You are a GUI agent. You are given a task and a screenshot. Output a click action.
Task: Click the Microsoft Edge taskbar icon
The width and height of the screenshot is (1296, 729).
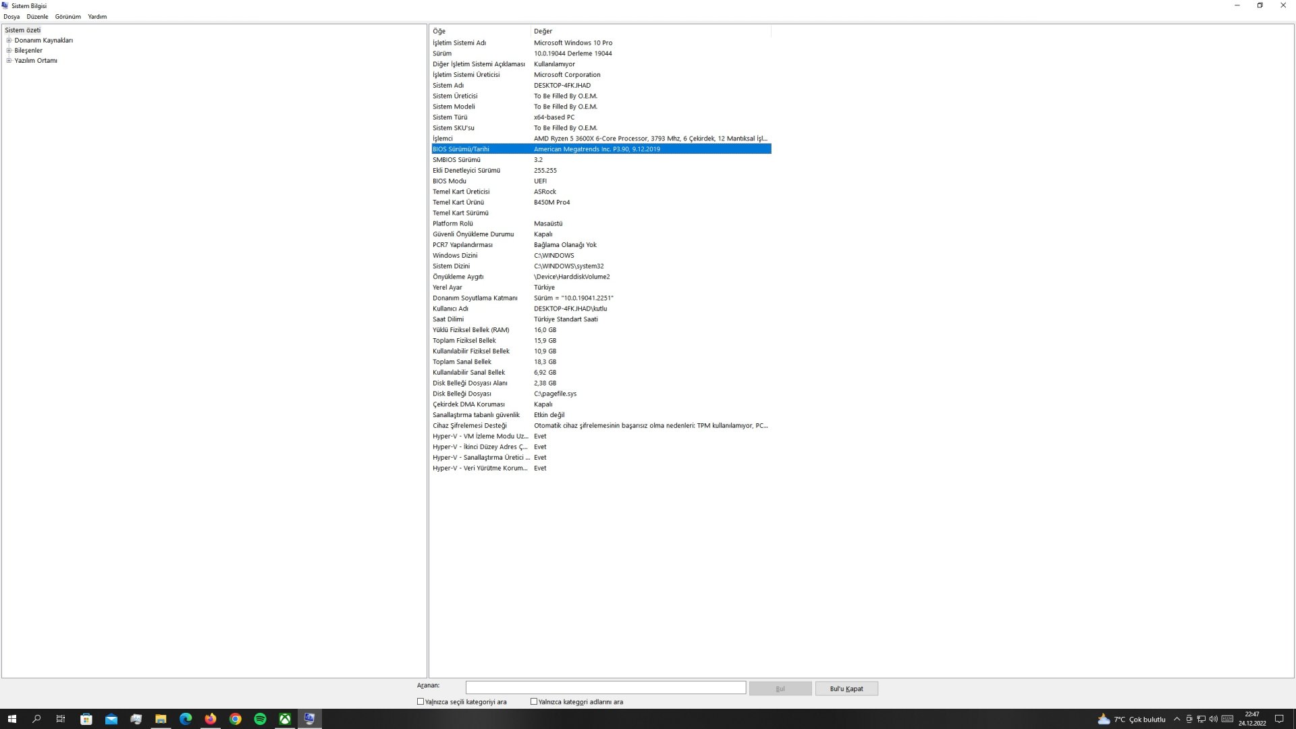(186, 719)
